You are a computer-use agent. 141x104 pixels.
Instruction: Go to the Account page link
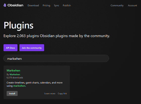tap(132, 6)
